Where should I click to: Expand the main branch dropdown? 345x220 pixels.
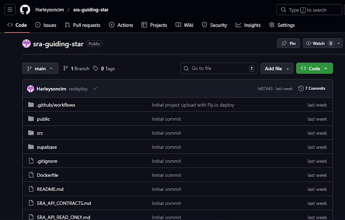(40, 69)
